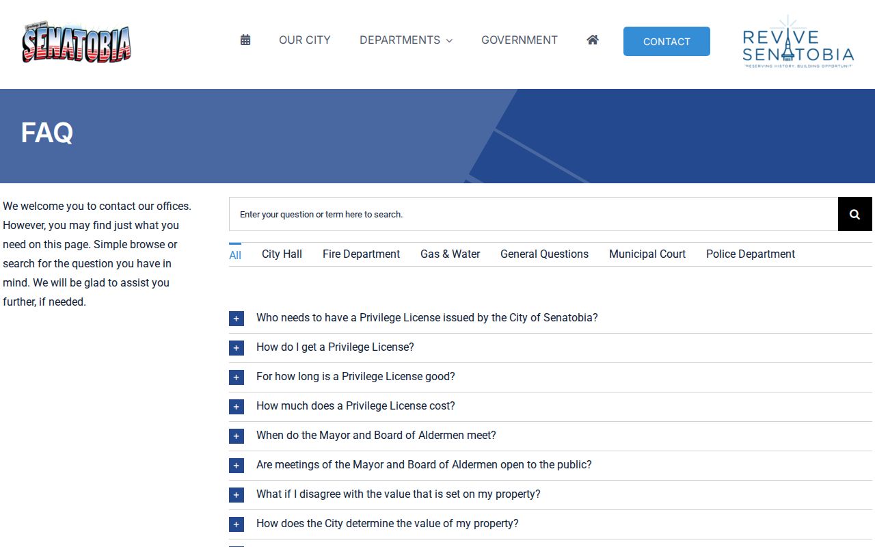Expand "How do I get a Privilege License?" plus icon

[237, 348]
